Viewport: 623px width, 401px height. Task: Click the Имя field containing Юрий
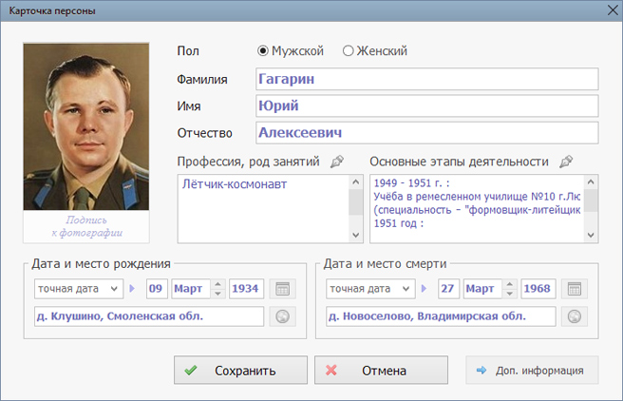click(427, 105)
